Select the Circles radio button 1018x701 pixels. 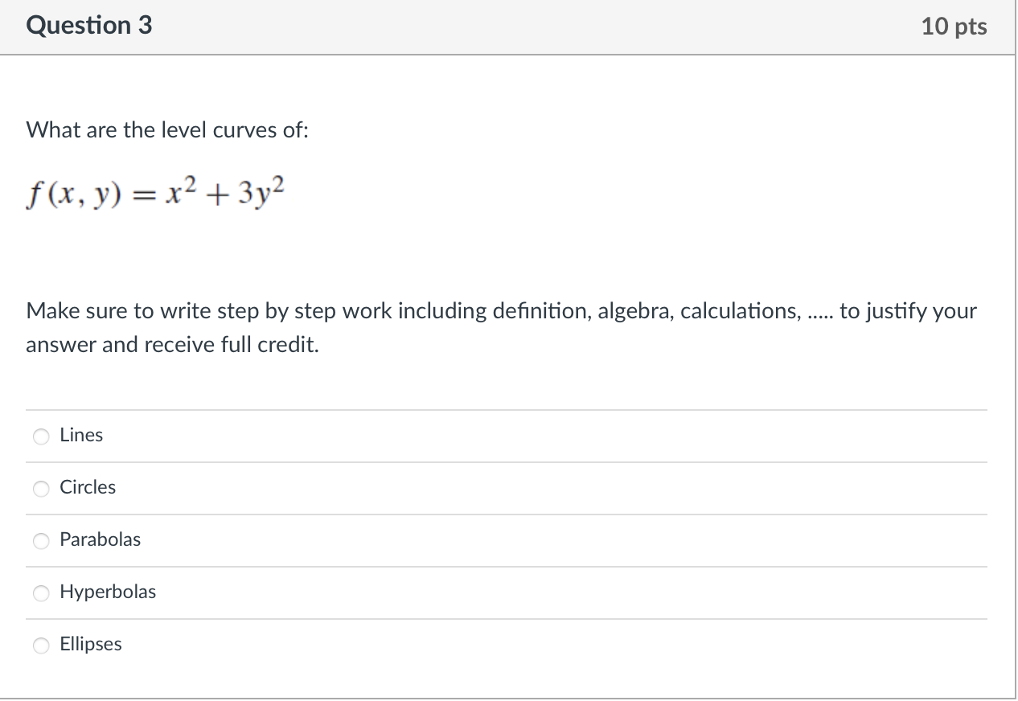pos(41,488)
